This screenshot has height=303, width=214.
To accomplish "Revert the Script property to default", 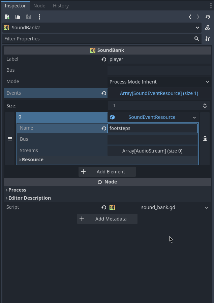I will [x=104, y=208].
